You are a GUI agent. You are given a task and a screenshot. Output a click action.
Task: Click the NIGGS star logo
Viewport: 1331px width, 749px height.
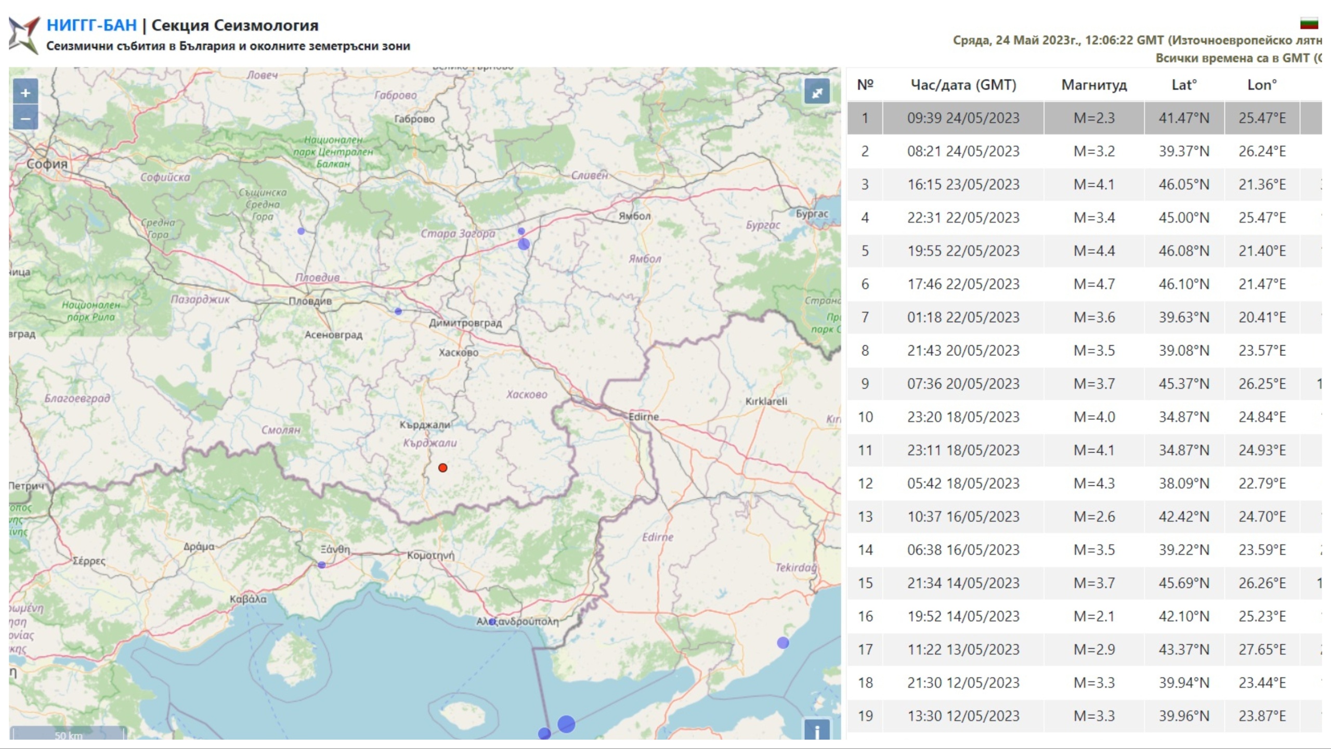(24, 35)
